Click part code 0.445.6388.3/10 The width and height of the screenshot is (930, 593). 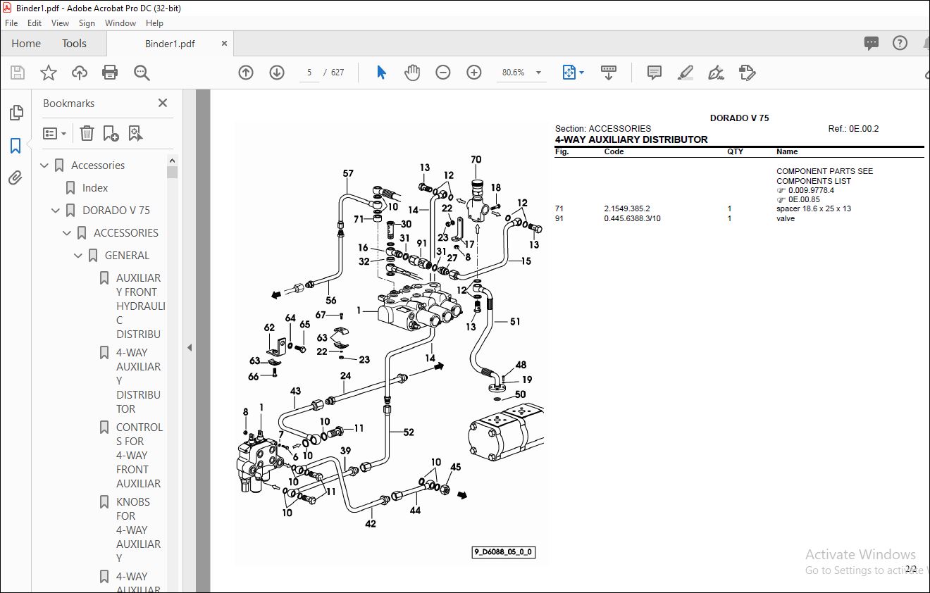pos(632,219)
